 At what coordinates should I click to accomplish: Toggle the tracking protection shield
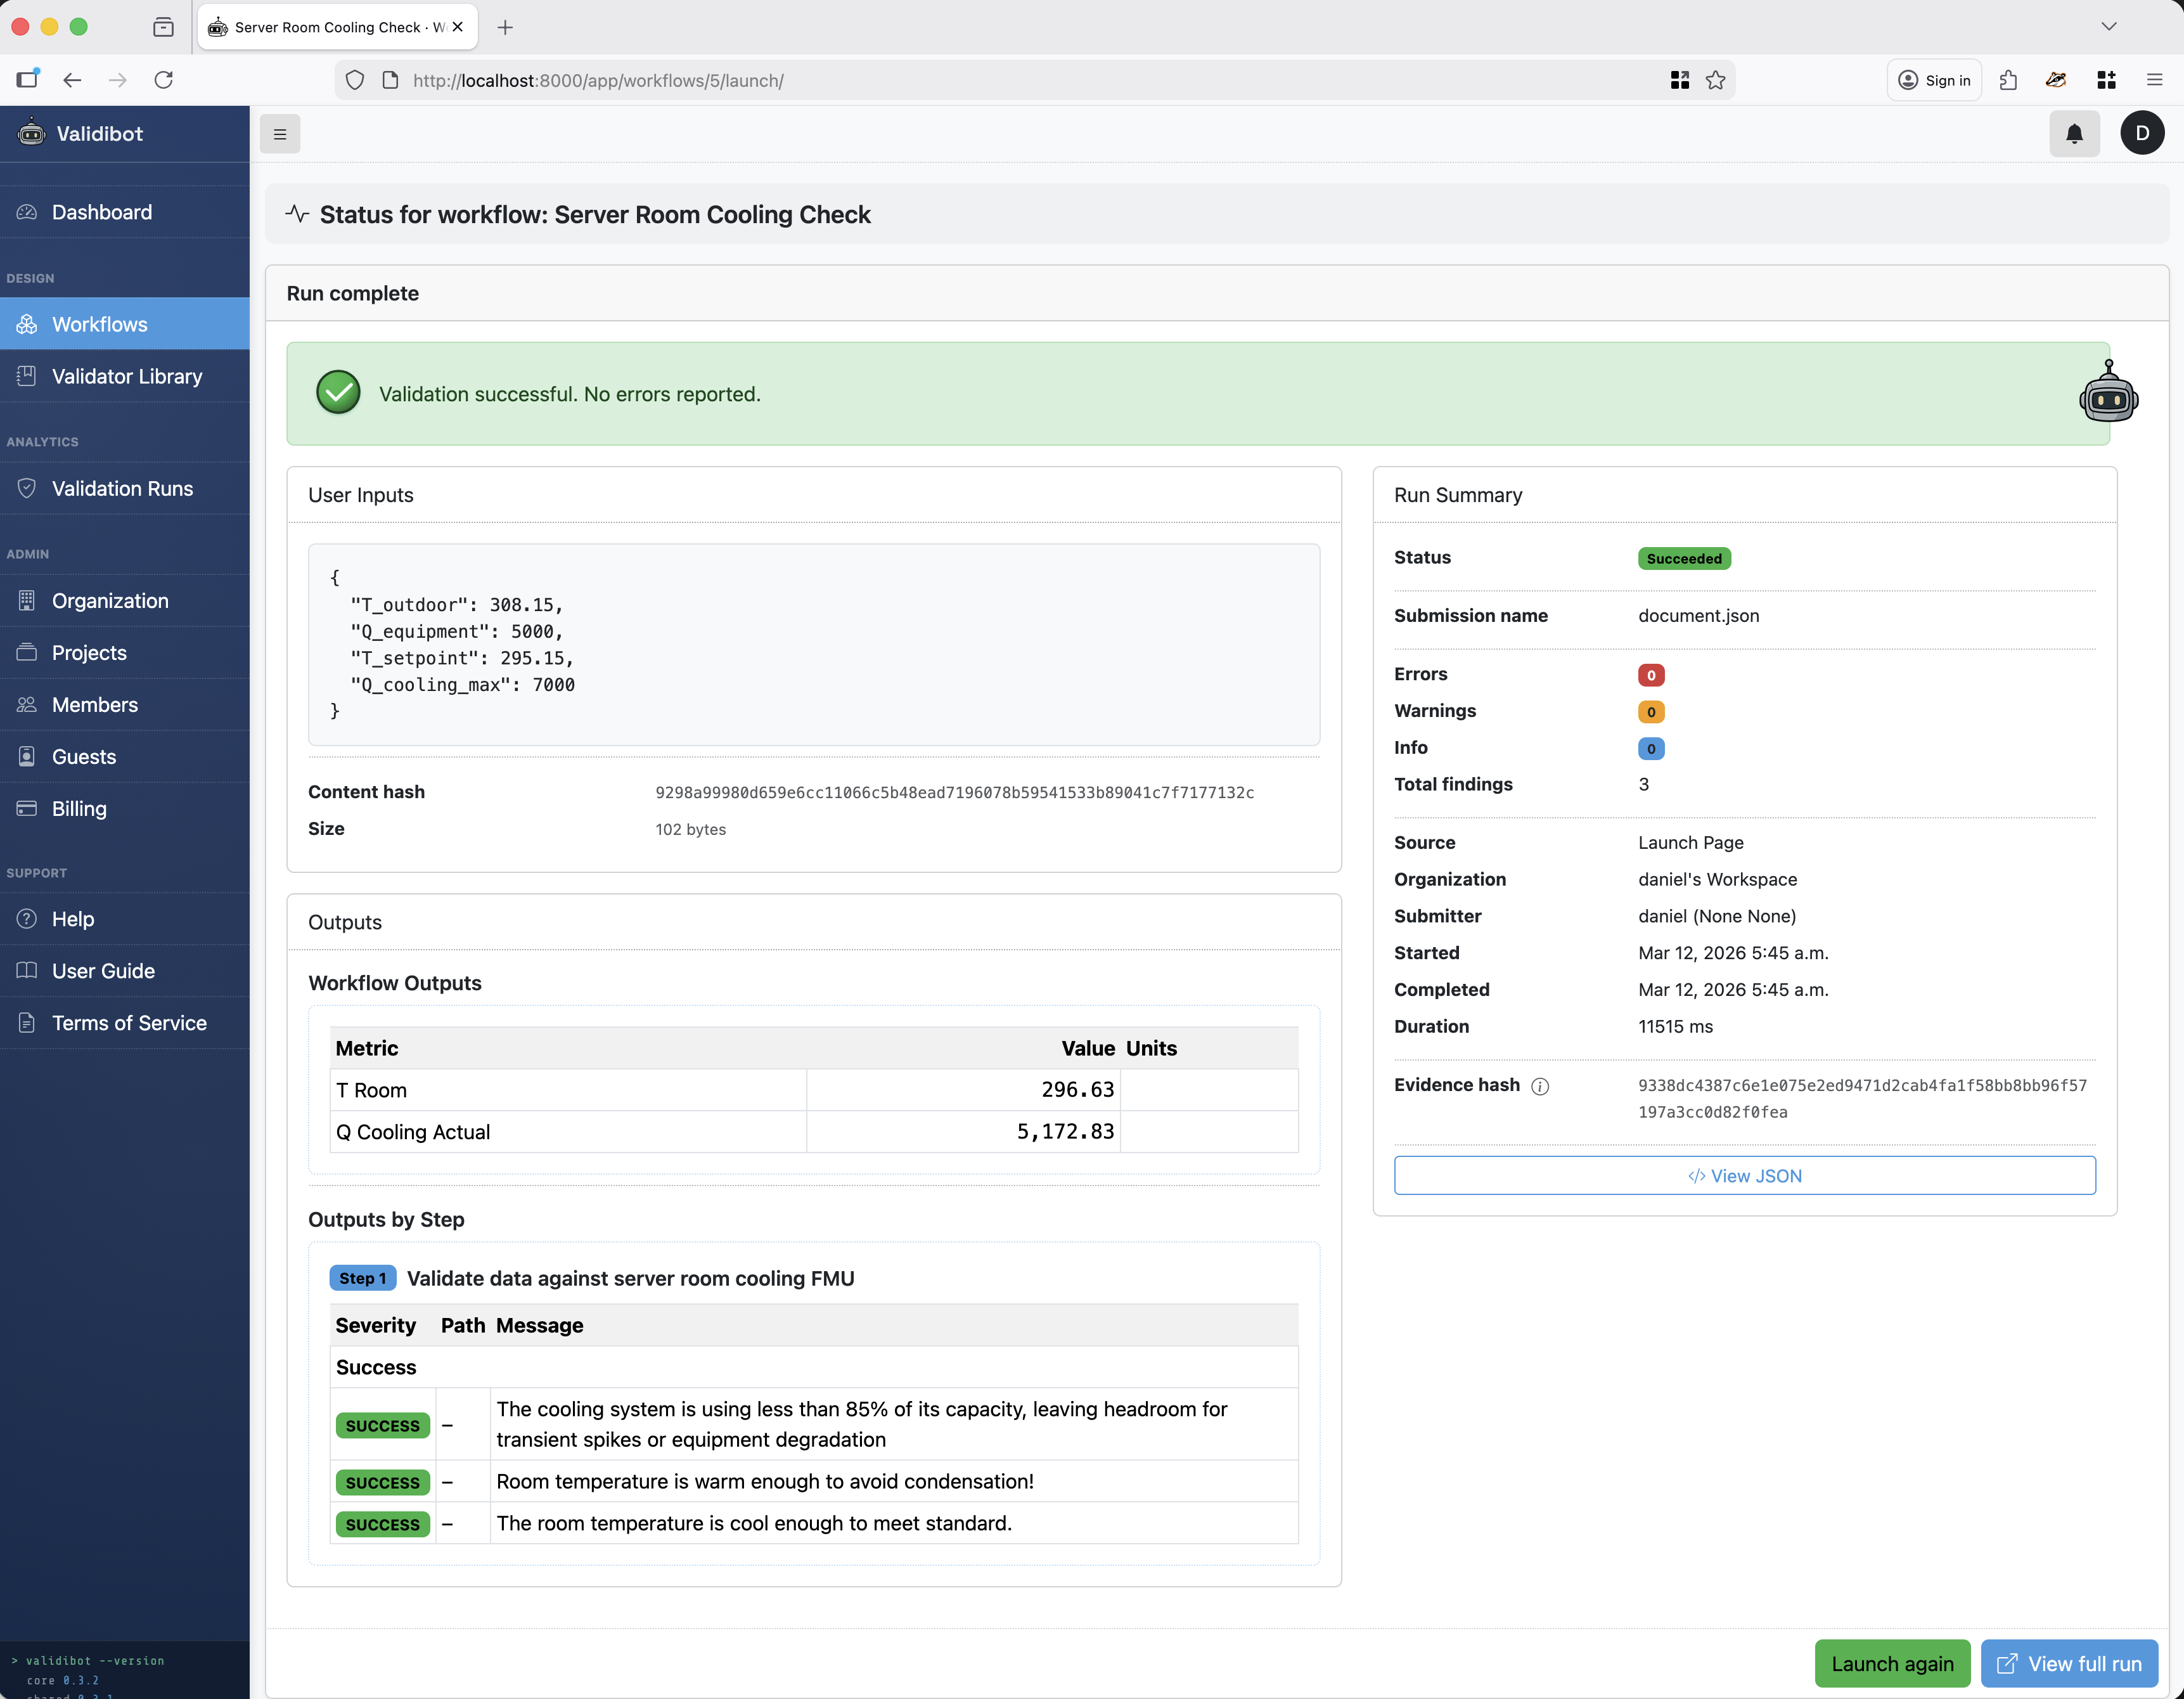pyautogui.click(x=354, y=80)
